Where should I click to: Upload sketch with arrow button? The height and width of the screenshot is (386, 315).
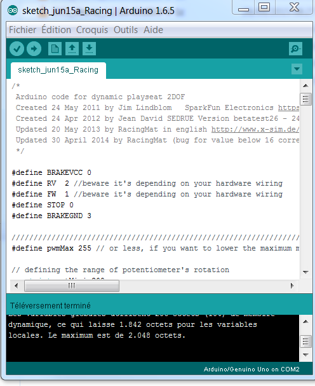34,49
